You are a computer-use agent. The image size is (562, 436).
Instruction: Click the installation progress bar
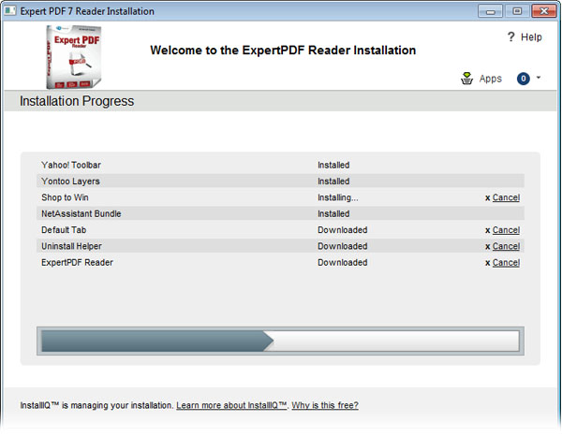280,341
